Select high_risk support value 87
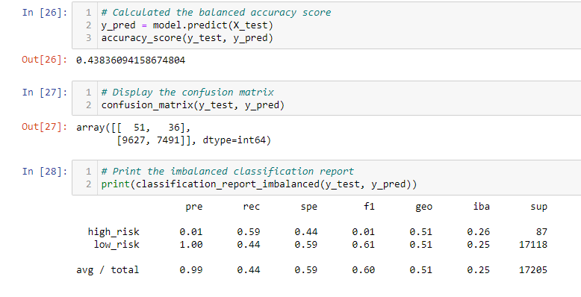Screen dimensions: 581x297 click(x=541, y=232)
